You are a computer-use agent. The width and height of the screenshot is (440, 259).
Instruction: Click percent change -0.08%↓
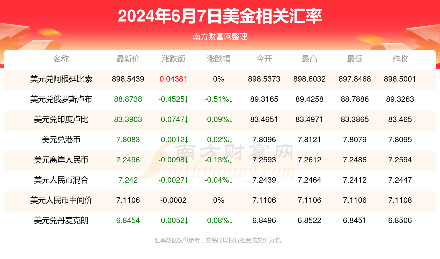218,220
